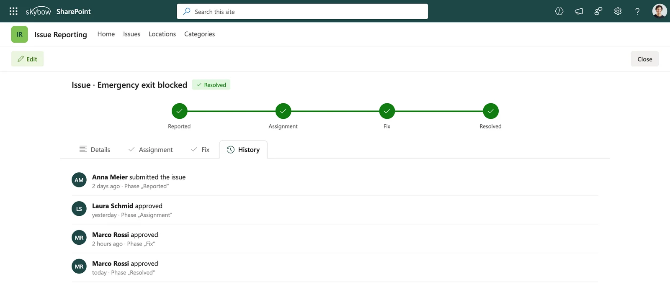Click the Edit button

[27, 59]
